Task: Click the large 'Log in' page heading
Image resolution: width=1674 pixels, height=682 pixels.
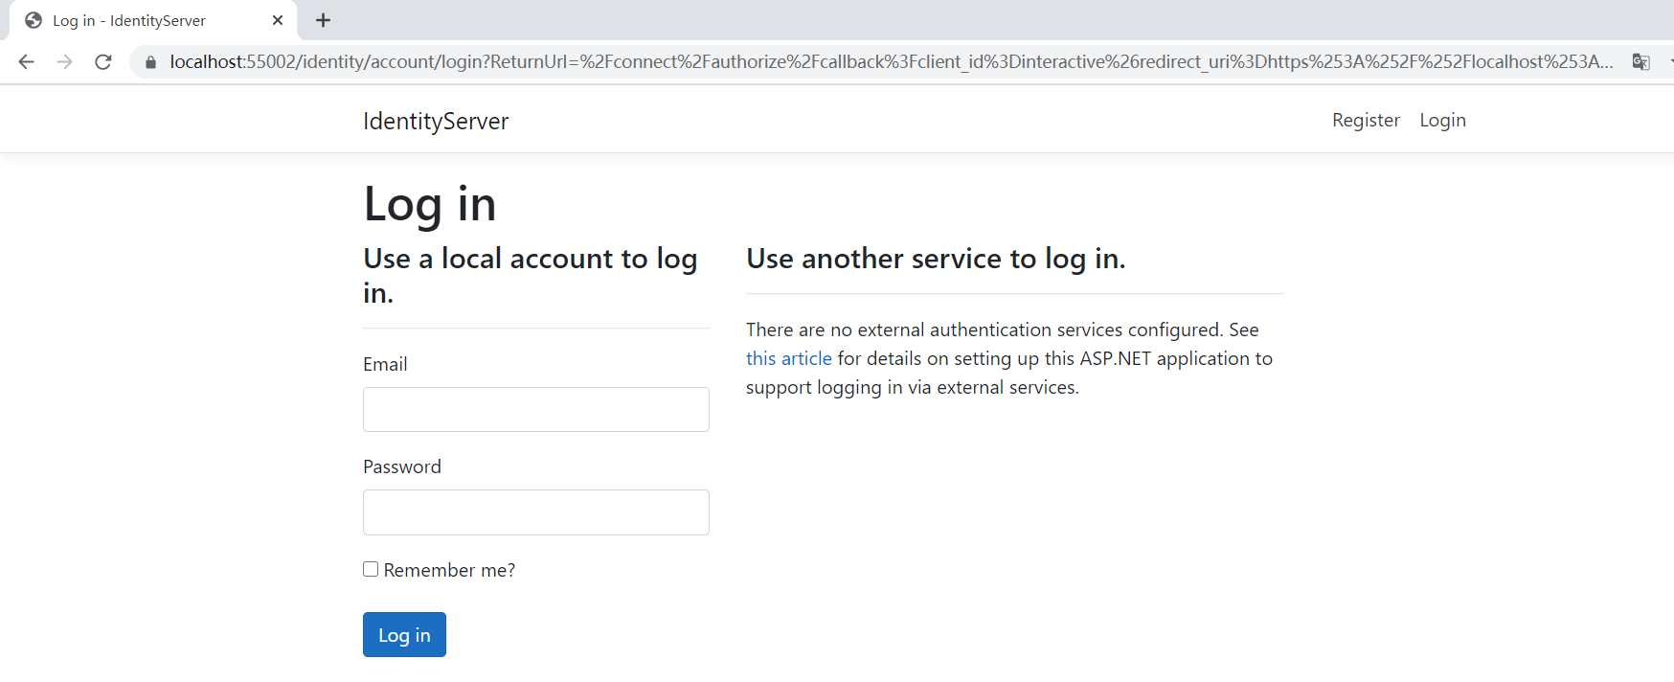Action: click(430, 205)
